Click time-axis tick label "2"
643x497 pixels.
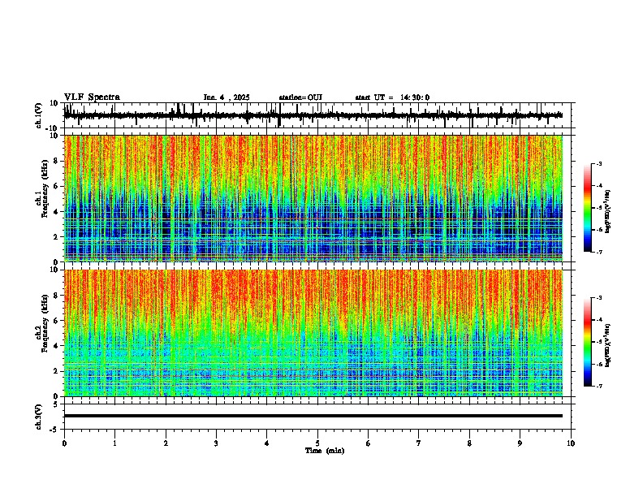tap(166, 443)
